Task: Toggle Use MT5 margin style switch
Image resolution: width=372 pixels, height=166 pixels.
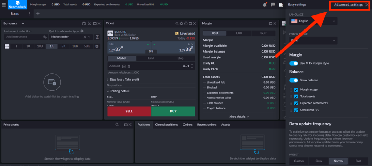Action: [294, 63]
